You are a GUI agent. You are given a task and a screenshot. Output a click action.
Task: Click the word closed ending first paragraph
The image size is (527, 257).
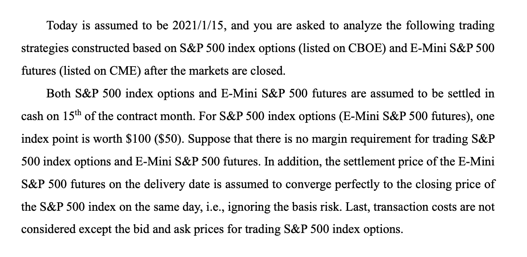[268, 71]
